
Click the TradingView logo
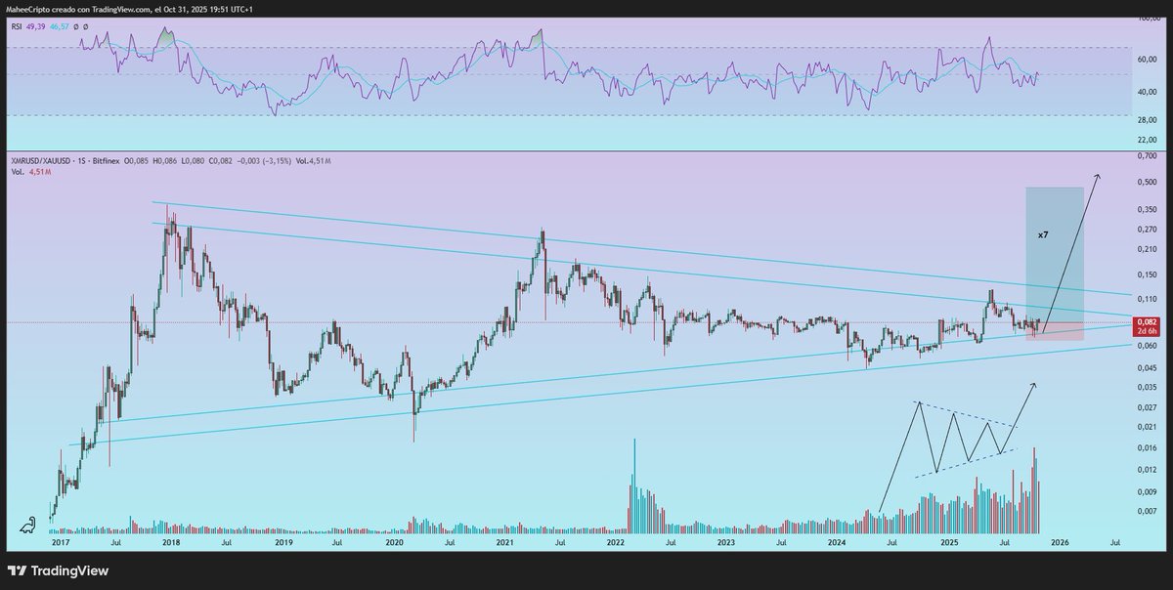tap(20, 570)
